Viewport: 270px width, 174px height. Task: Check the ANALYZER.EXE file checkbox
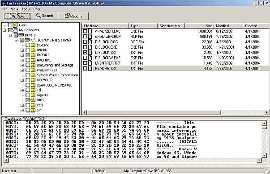(85, 31)
